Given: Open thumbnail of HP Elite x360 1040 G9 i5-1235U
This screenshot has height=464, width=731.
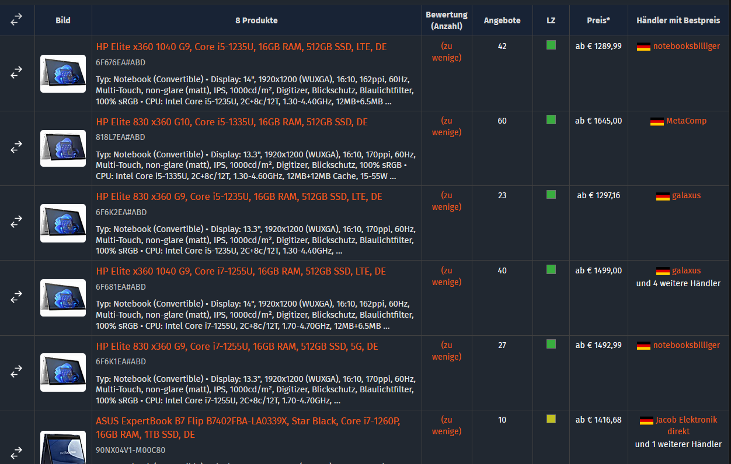Looking at the screenshot, I should click(63, 73).
